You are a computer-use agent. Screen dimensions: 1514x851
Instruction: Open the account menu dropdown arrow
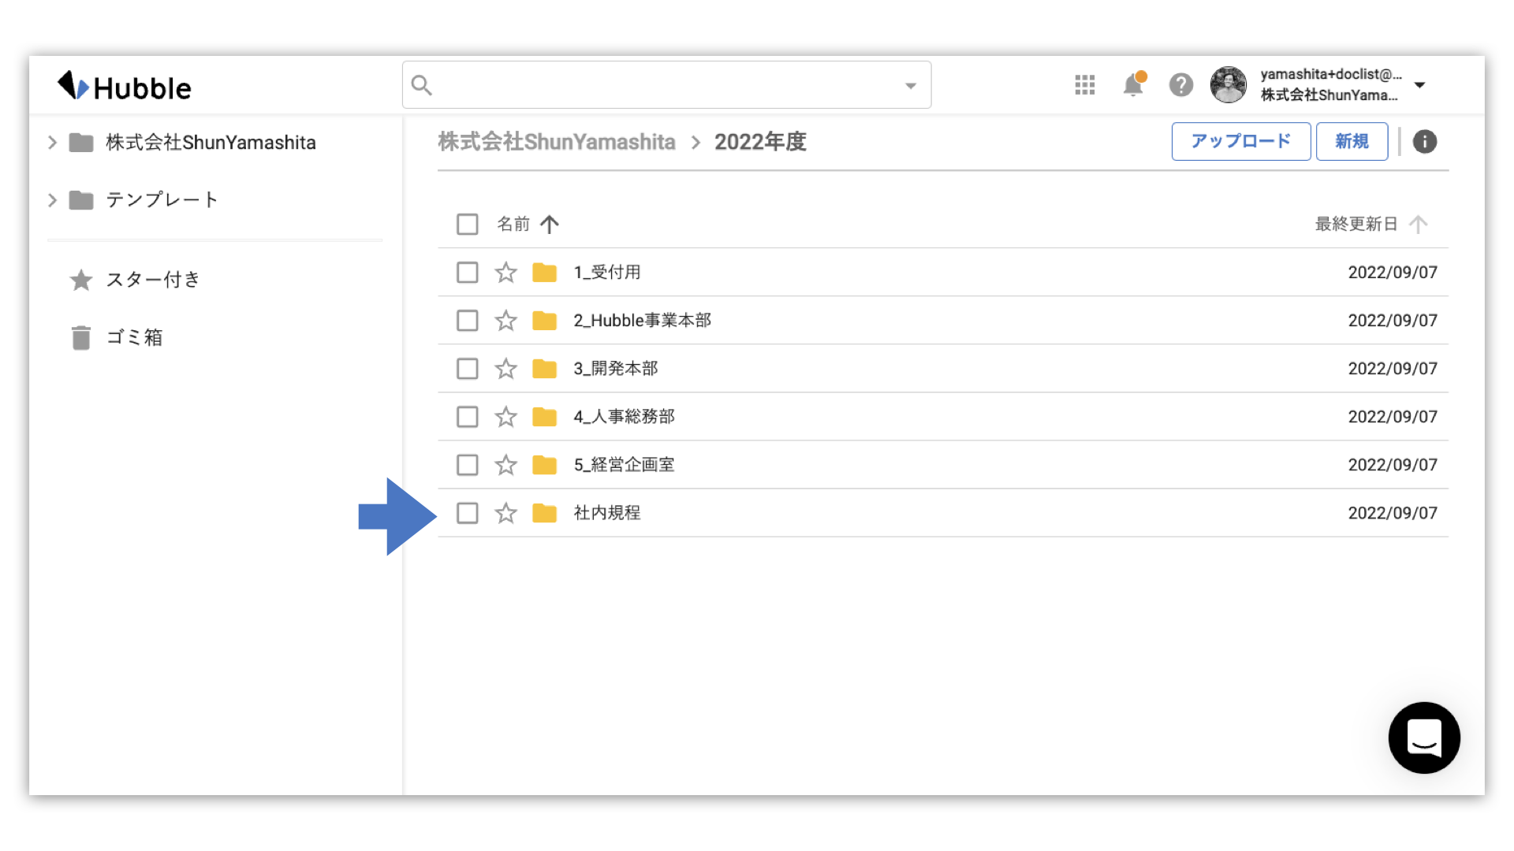click(1420, 85)
